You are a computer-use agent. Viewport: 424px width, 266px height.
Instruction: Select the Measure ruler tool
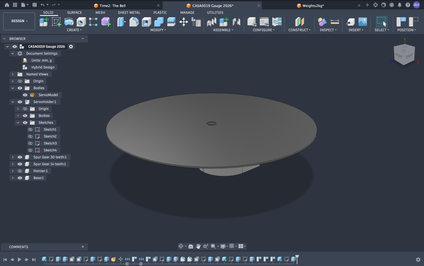tap(335, 22)
